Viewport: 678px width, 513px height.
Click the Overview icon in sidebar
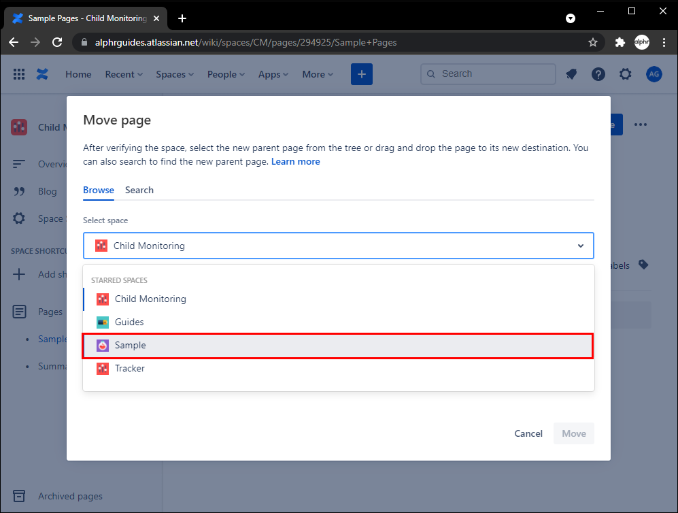tap(19, 164)
